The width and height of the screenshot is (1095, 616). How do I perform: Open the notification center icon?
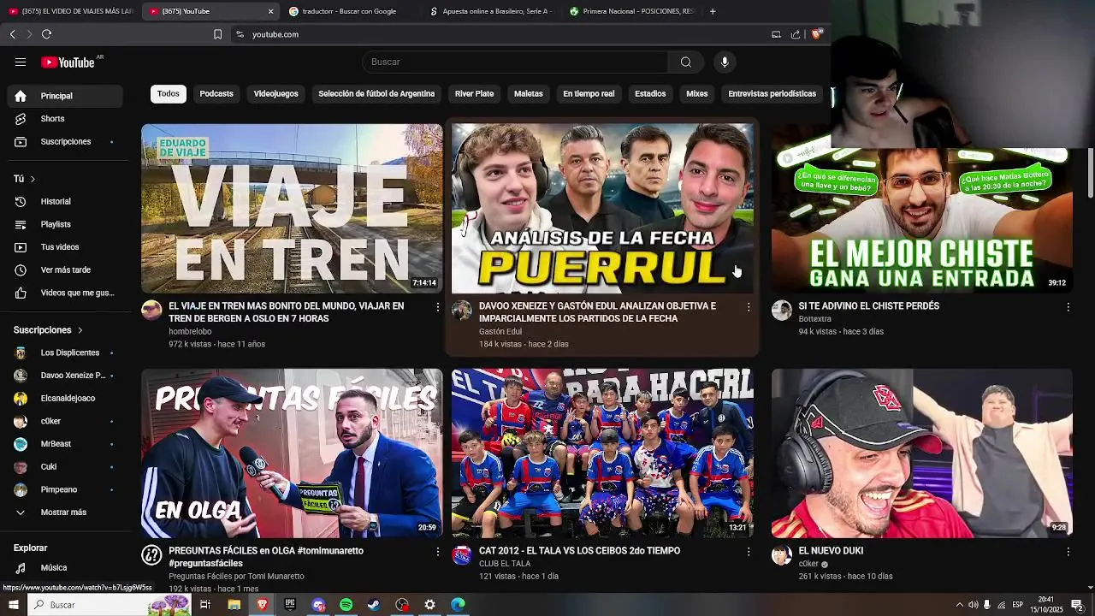pyautogui.click(x=1077, y=605)
